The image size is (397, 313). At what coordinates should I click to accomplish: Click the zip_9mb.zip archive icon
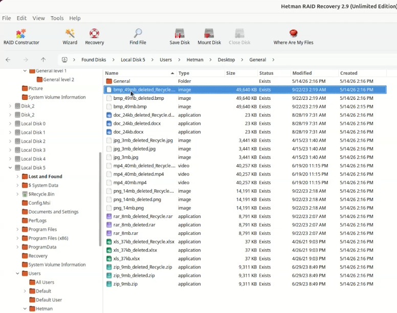coord(109,284)
